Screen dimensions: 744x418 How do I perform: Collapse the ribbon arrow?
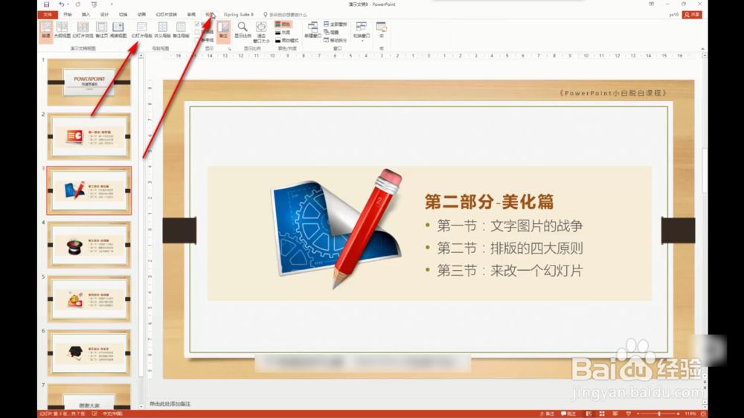(x=703, y=48)
